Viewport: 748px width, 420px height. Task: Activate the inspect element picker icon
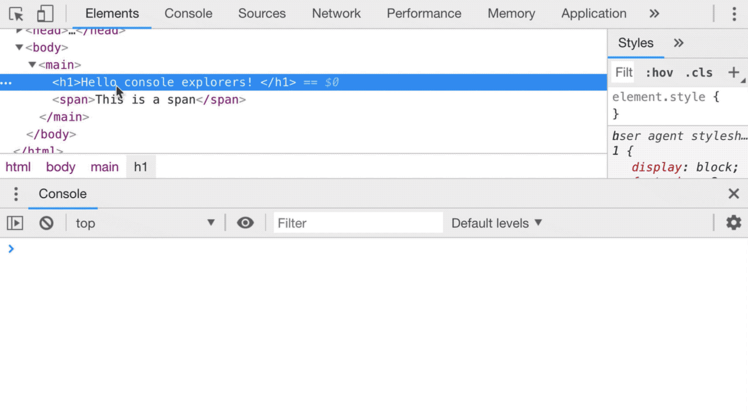point(16,14)
